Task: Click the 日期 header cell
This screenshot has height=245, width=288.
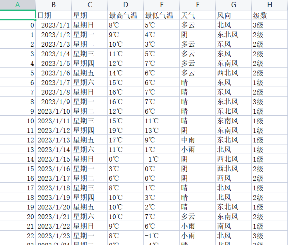Action: pyautogui.click(x=54, y=16)
